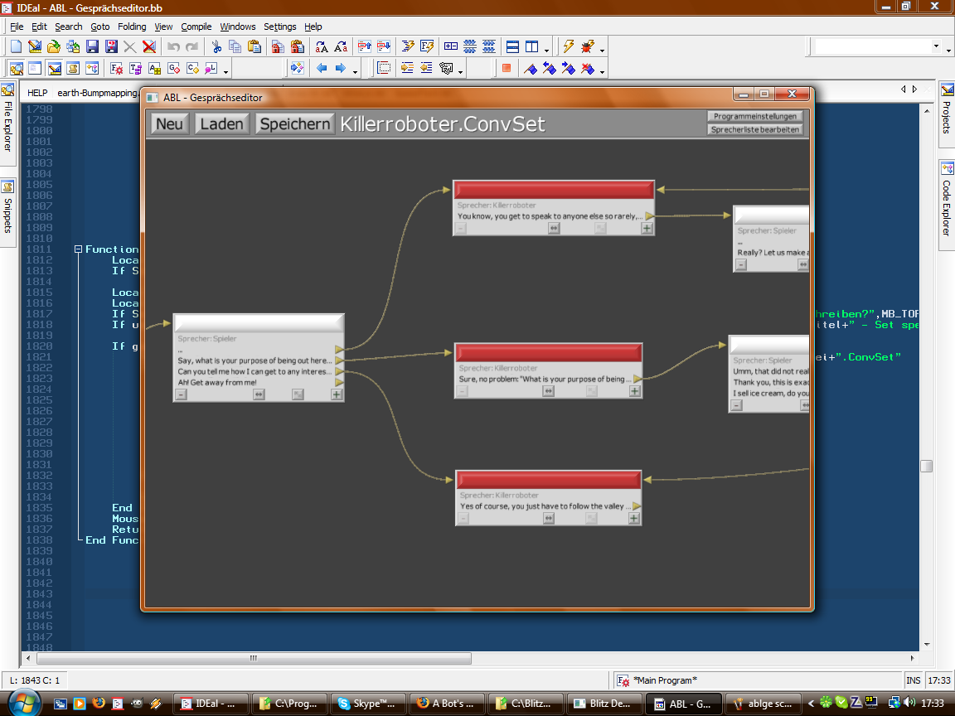Click the Speichern button in Gesprächseditor
The image size is (955, 716).
pyautogui.click(x=294, y=124)
